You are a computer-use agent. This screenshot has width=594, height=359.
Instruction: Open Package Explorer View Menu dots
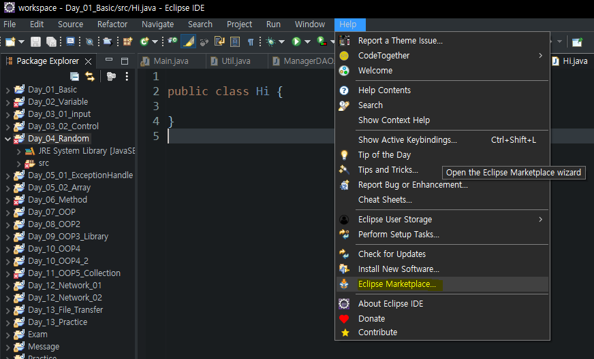[x=127, y=76]
